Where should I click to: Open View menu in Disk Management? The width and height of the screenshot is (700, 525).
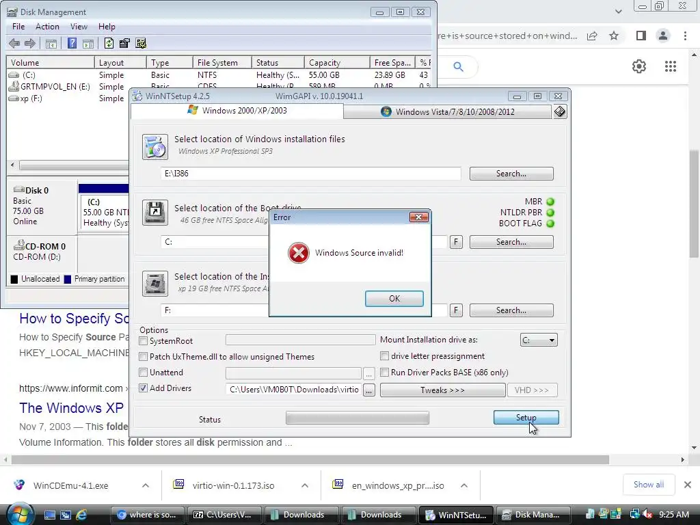(x=79, y=27)
